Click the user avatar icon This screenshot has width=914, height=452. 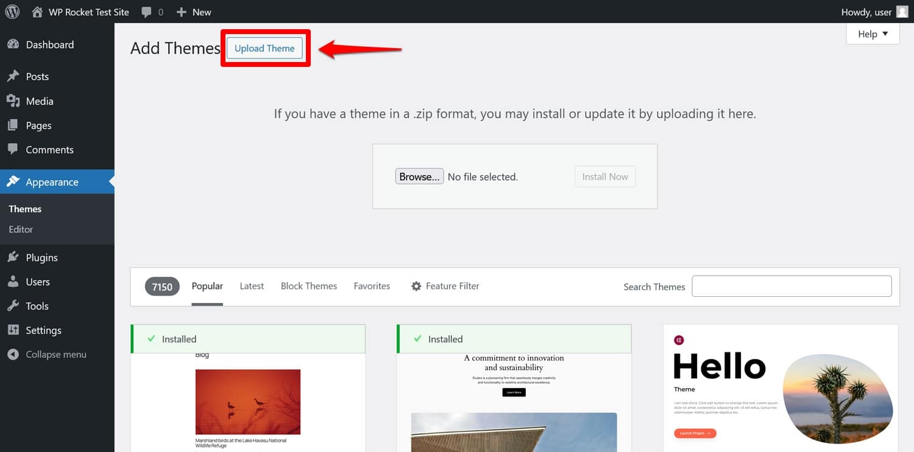[902, 12]
